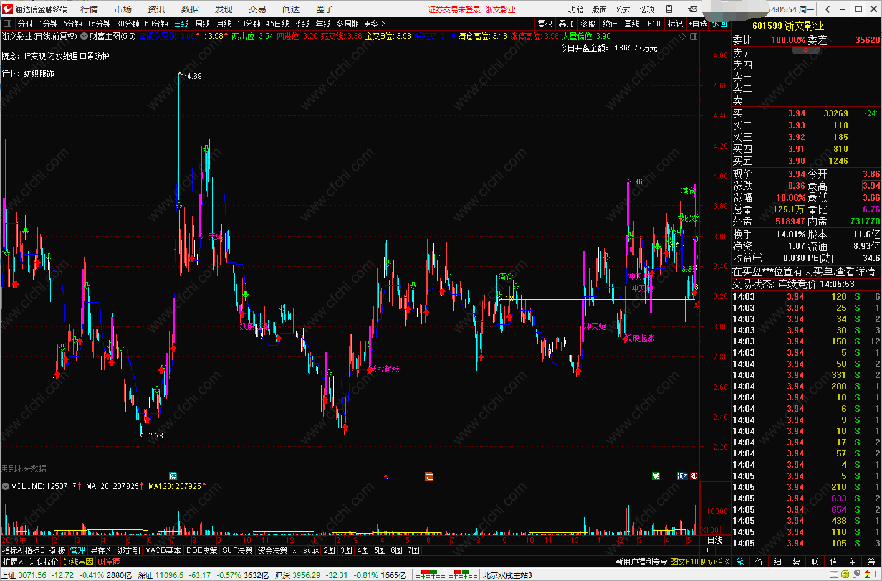Open the 资讯 menu
Image resolution: width=882 pixels, height=581 pixels.
156,9
